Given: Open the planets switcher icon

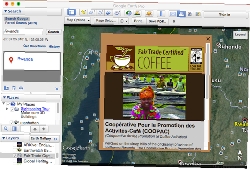Looking at the screenshot, I should (x=149, y=14).
